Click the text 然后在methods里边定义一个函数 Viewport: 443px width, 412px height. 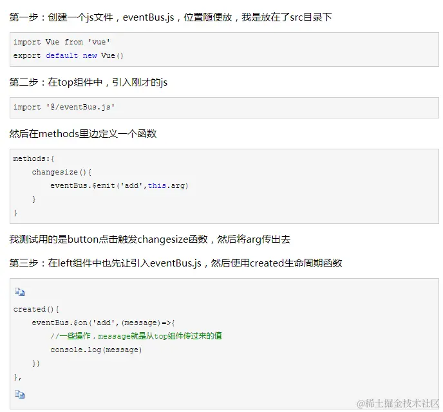click(x=83, y=133)
